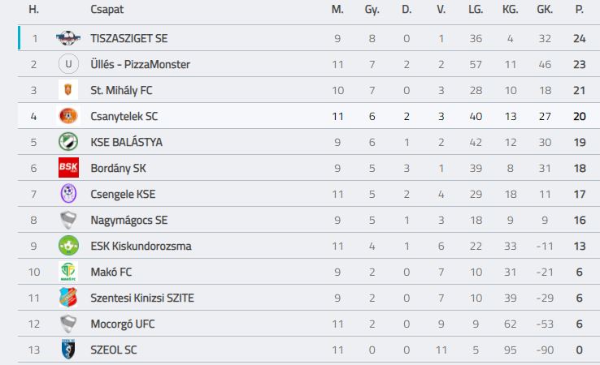The height and width of the screenshot is (365, 600).
Task: Open the TISZASZIGET SE team name link
Action: tap(129, 38)
